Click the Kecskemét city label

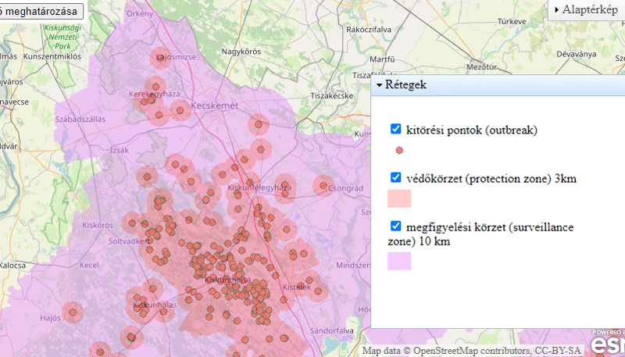click(214, 105)
